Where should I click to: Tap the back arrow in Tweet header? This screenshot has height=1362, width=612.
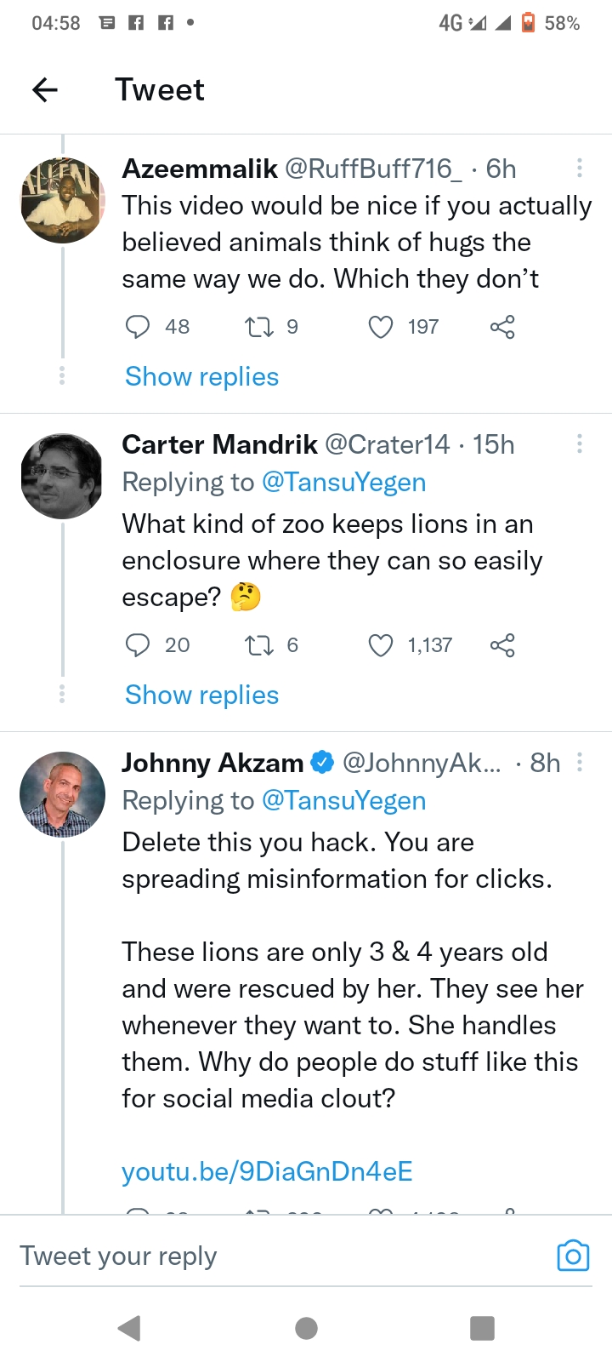[45, 89]
